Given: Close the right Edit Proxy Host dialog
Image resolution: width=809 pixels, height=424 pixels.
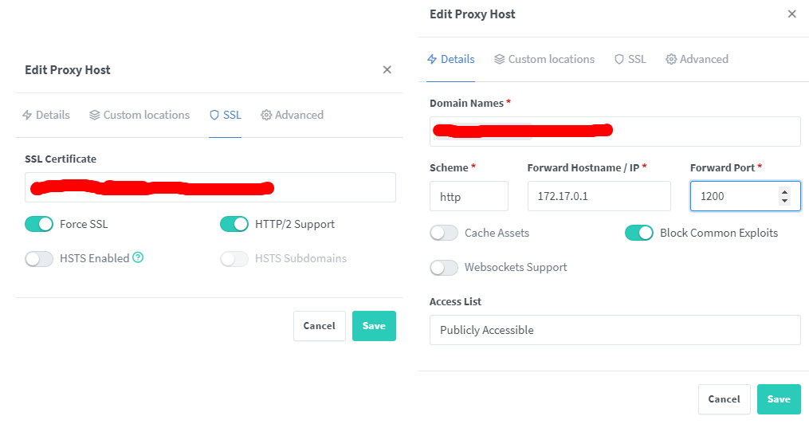Looking at the screenshot, I should pos(791,14).
